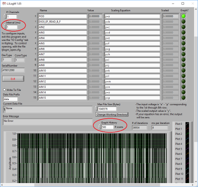The image size is (198, 187).
Task: Click the Plot 2 green line icon
Action: pos(187,134)
